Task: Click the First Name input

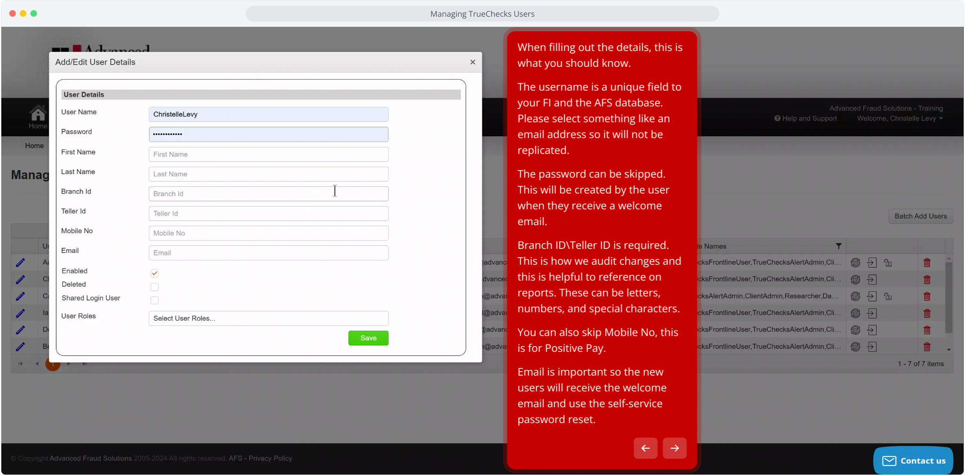Action: [x=269, y=154]
